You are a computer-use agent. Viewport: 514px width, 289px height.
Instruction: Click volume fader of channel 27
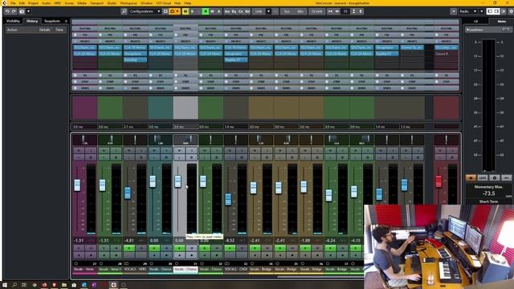click(77, 185)
